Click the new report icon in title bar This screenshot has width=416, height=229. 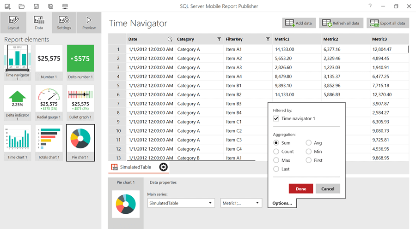[8, 6]
